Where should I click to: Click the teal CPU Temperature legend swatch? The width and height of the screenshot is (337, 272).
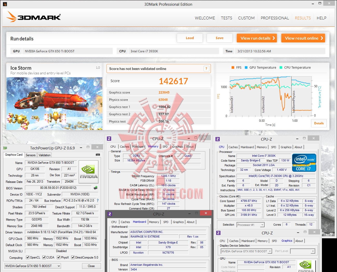tap(281, 68)
